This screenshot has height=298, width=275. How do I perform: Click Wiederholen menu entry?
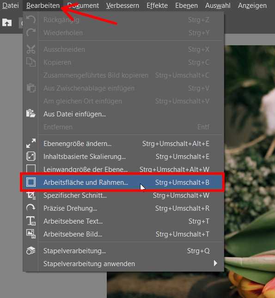click(x=123, y=32)
